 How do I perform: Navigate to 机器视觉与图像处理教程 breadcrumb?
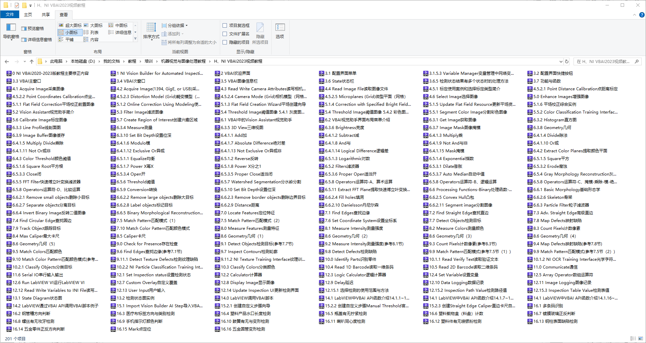[x=183, y=61]
